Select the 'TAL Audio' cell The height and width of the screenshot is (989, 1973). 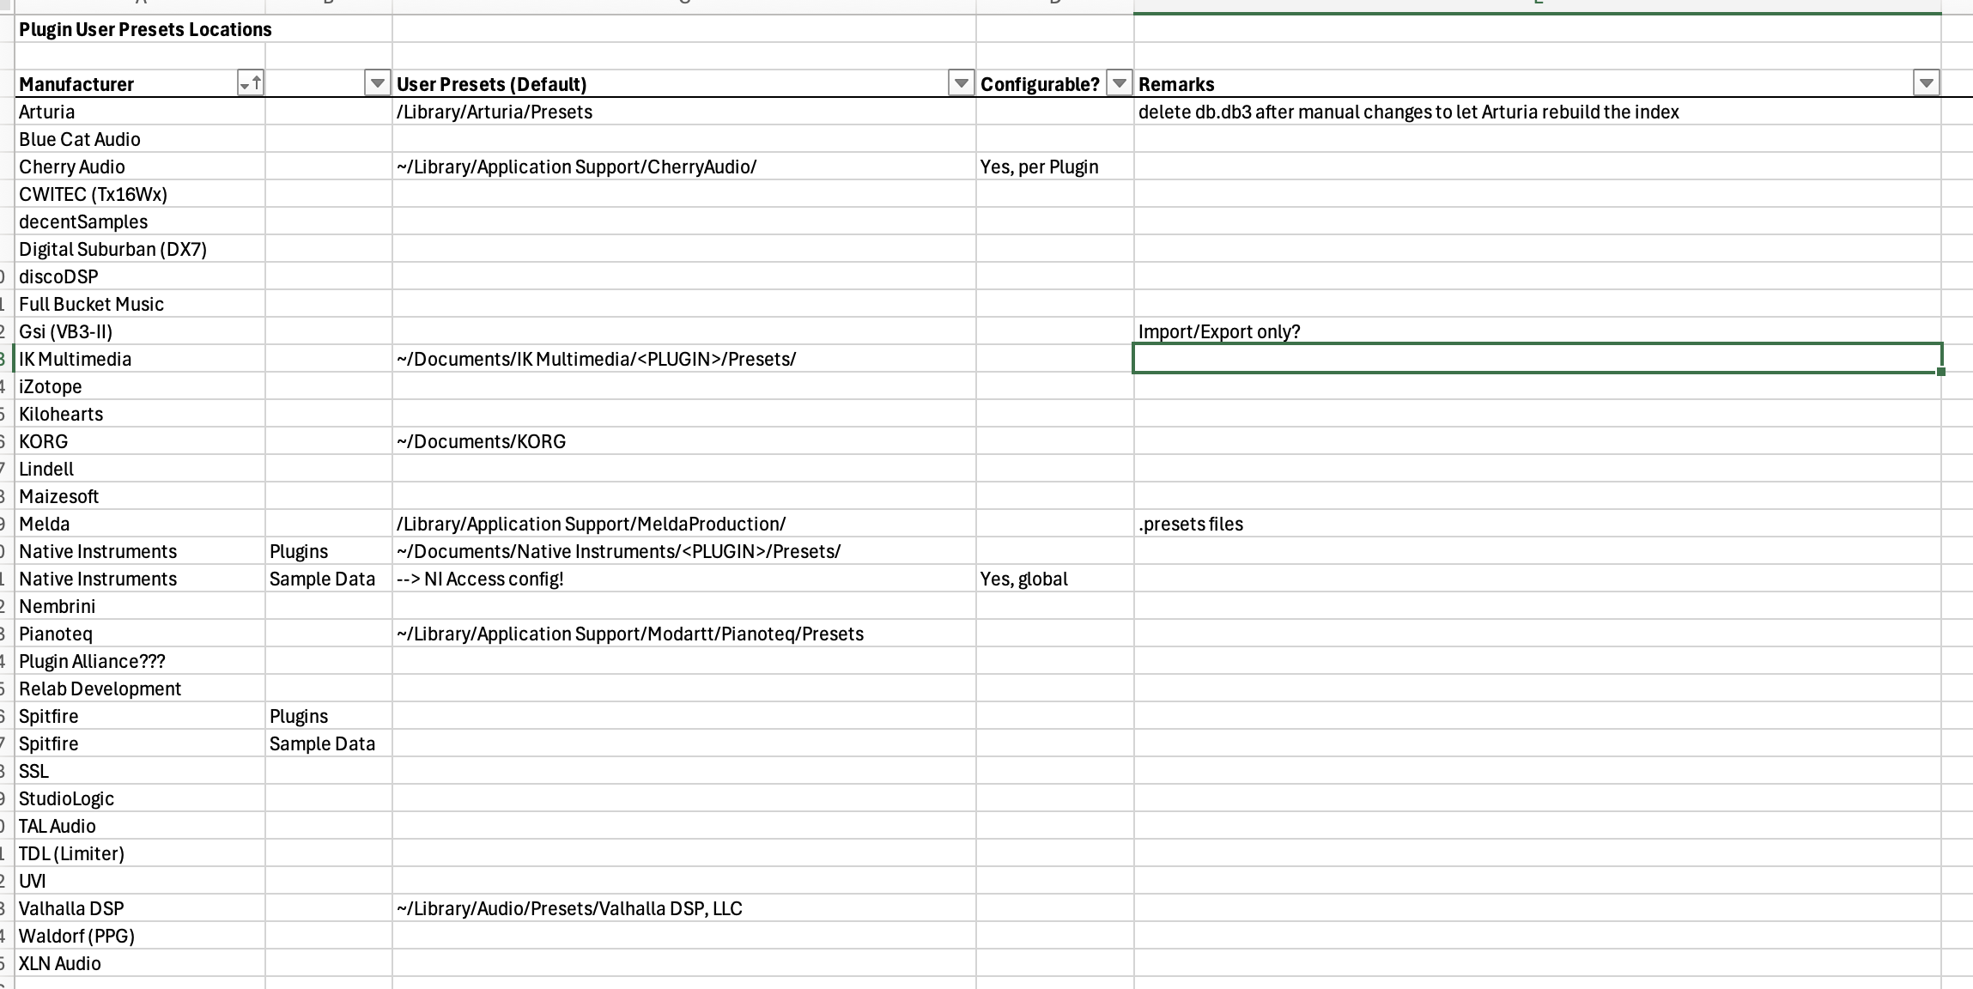(x=140, y=826)
